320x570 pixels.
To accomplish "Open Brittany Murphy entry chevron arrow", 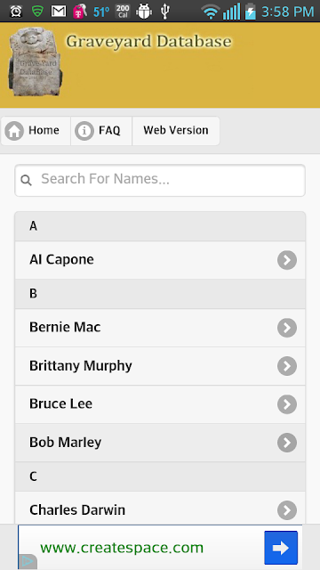I will (287, 366).
